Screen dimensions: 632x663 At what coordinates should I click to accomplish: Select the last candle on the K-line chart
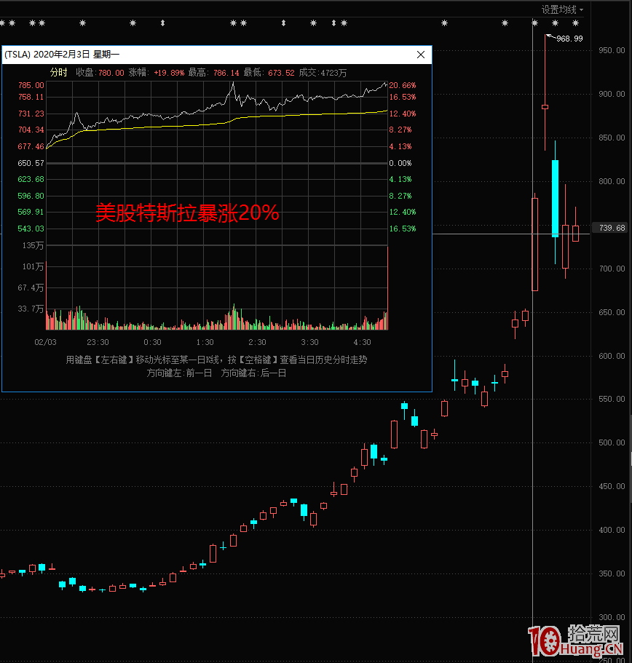575,234
